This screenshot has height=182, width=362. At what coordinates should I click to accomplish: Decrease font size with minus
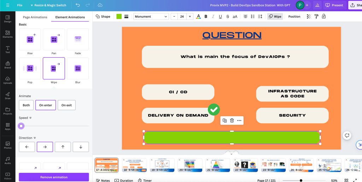tap(174, 16)
